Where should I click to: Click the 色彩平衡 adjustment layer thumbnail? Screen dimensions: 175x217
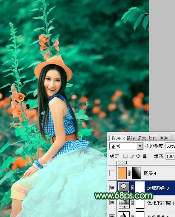[x=124, y=214]
